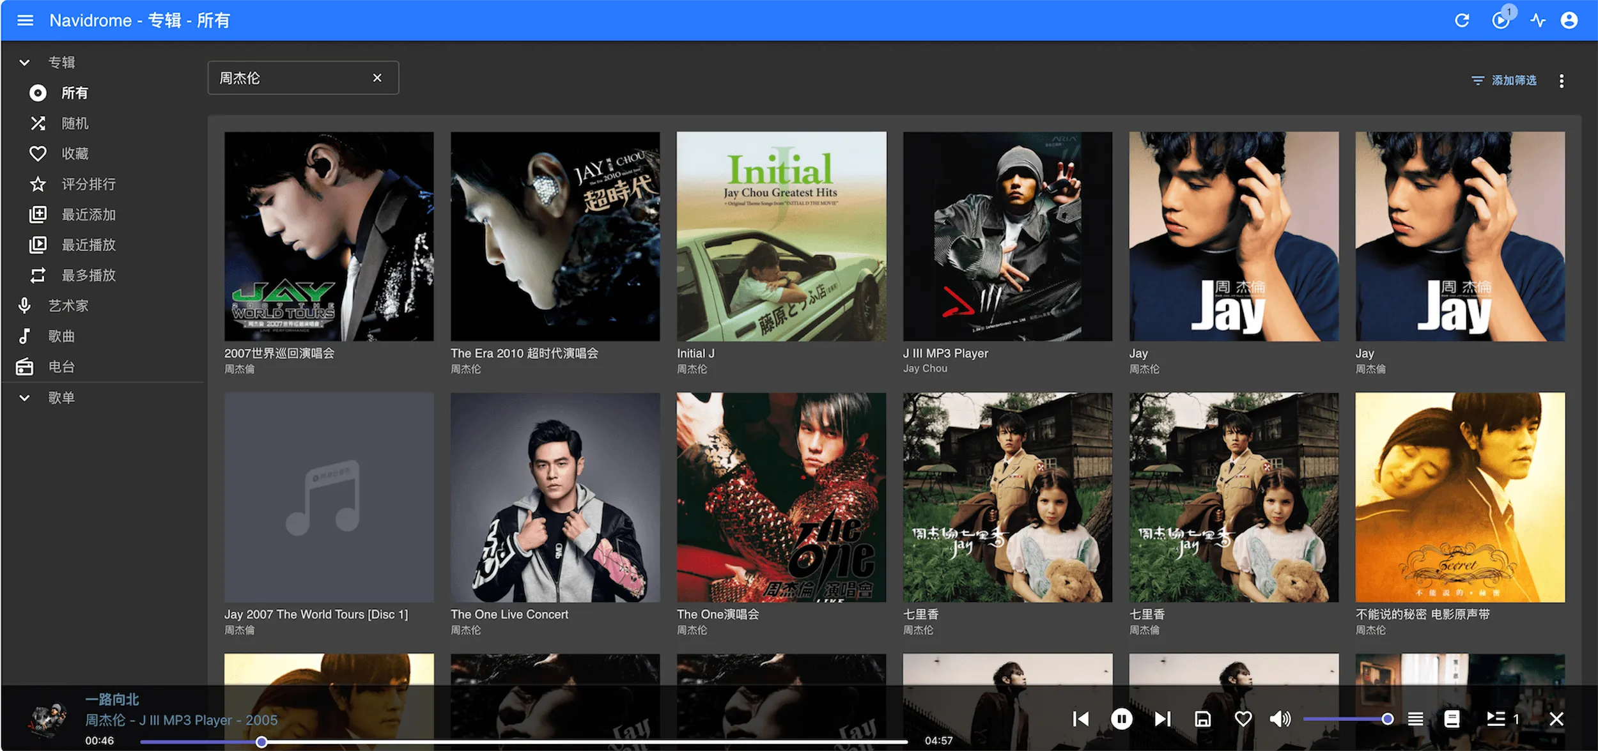Expand the 歌单 playlists section
Viewport: 1598px width, 751px height.
tap(24, 398)
